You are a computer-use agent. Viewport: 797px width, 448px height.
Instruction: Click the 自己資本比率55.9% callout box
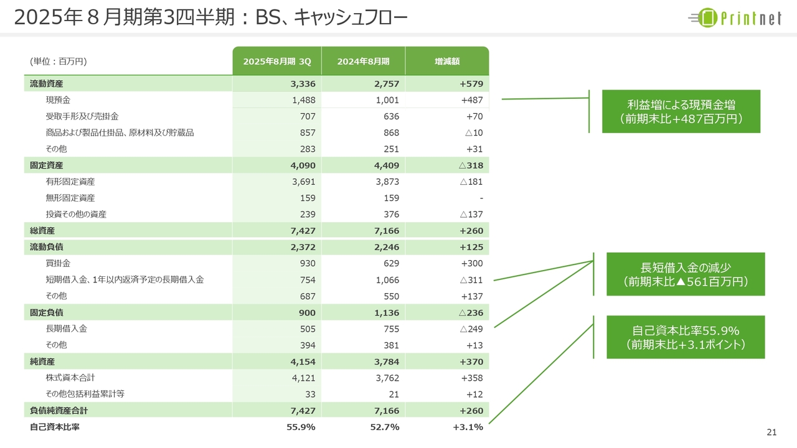point(686,337)
